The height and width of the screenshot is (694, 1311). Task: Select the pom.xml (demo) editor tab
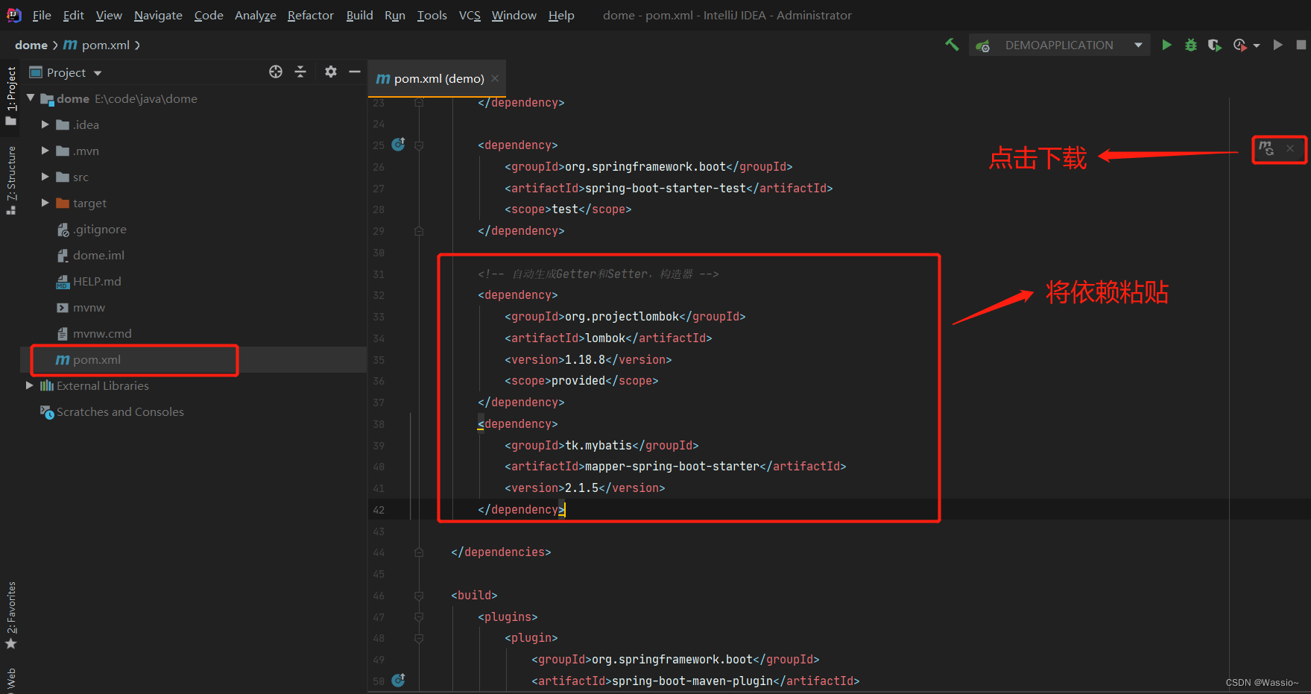(437, 78)
